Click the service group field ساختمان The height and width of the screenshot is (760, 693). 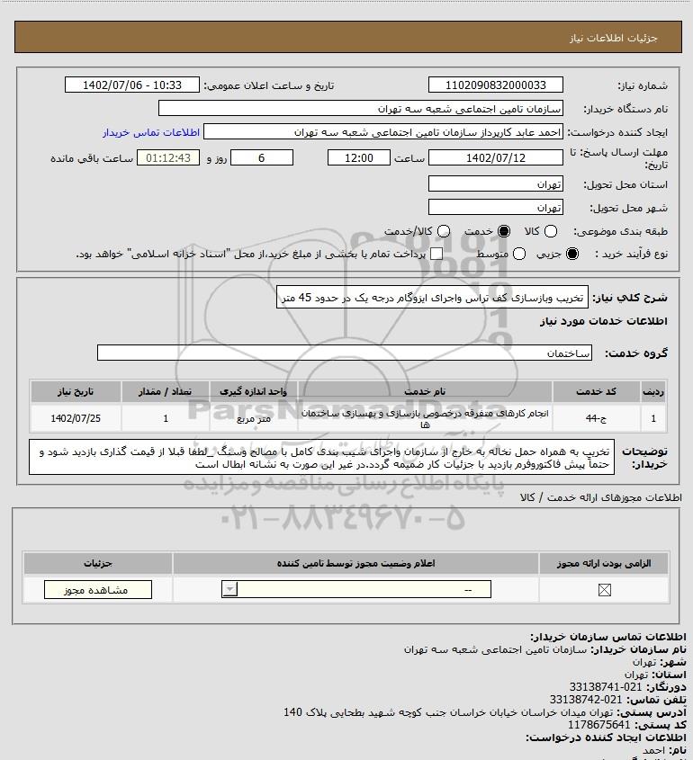pos(345,353)
